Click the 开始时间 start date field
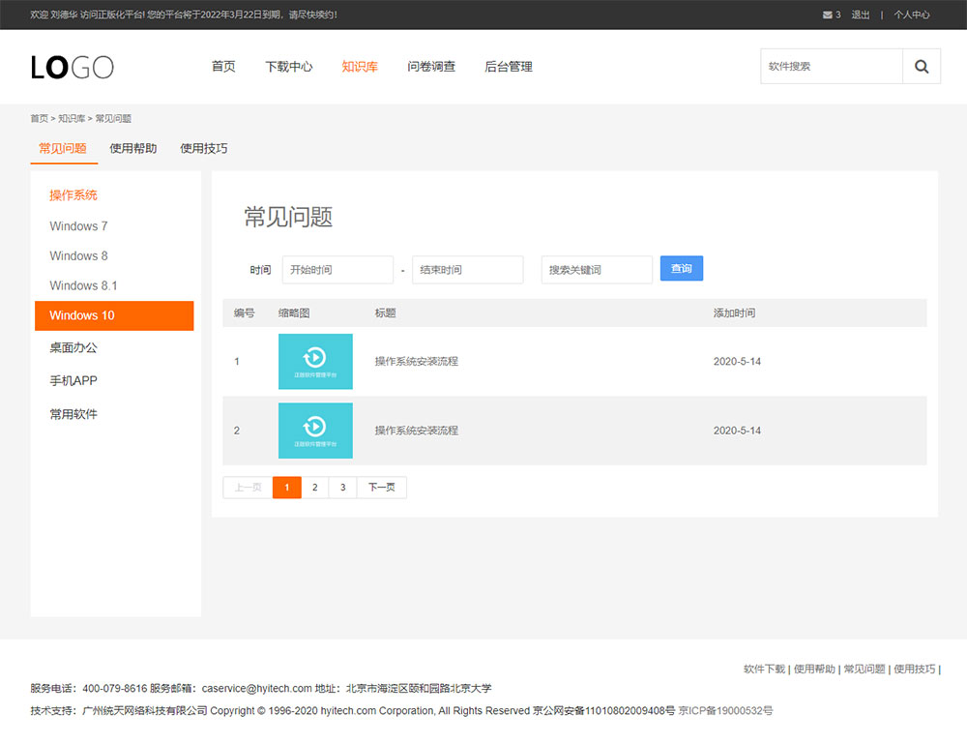The height and width of the screenshot is (744, 967). tap(337, 270)
